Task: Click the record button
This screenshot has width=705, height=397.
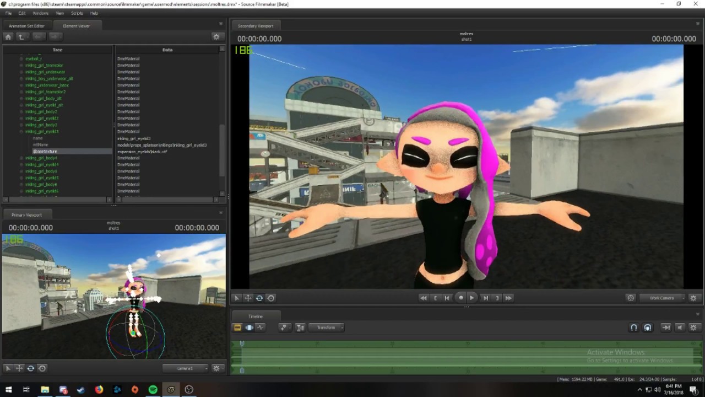Action: [x=461, y=298]
